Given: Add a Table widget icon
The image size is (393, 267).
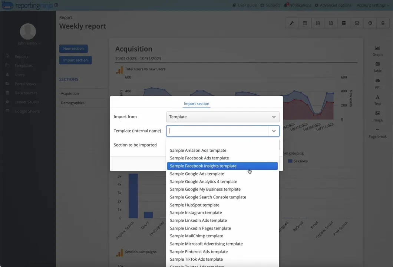Looking at the screenshot, I should point(377,64).
